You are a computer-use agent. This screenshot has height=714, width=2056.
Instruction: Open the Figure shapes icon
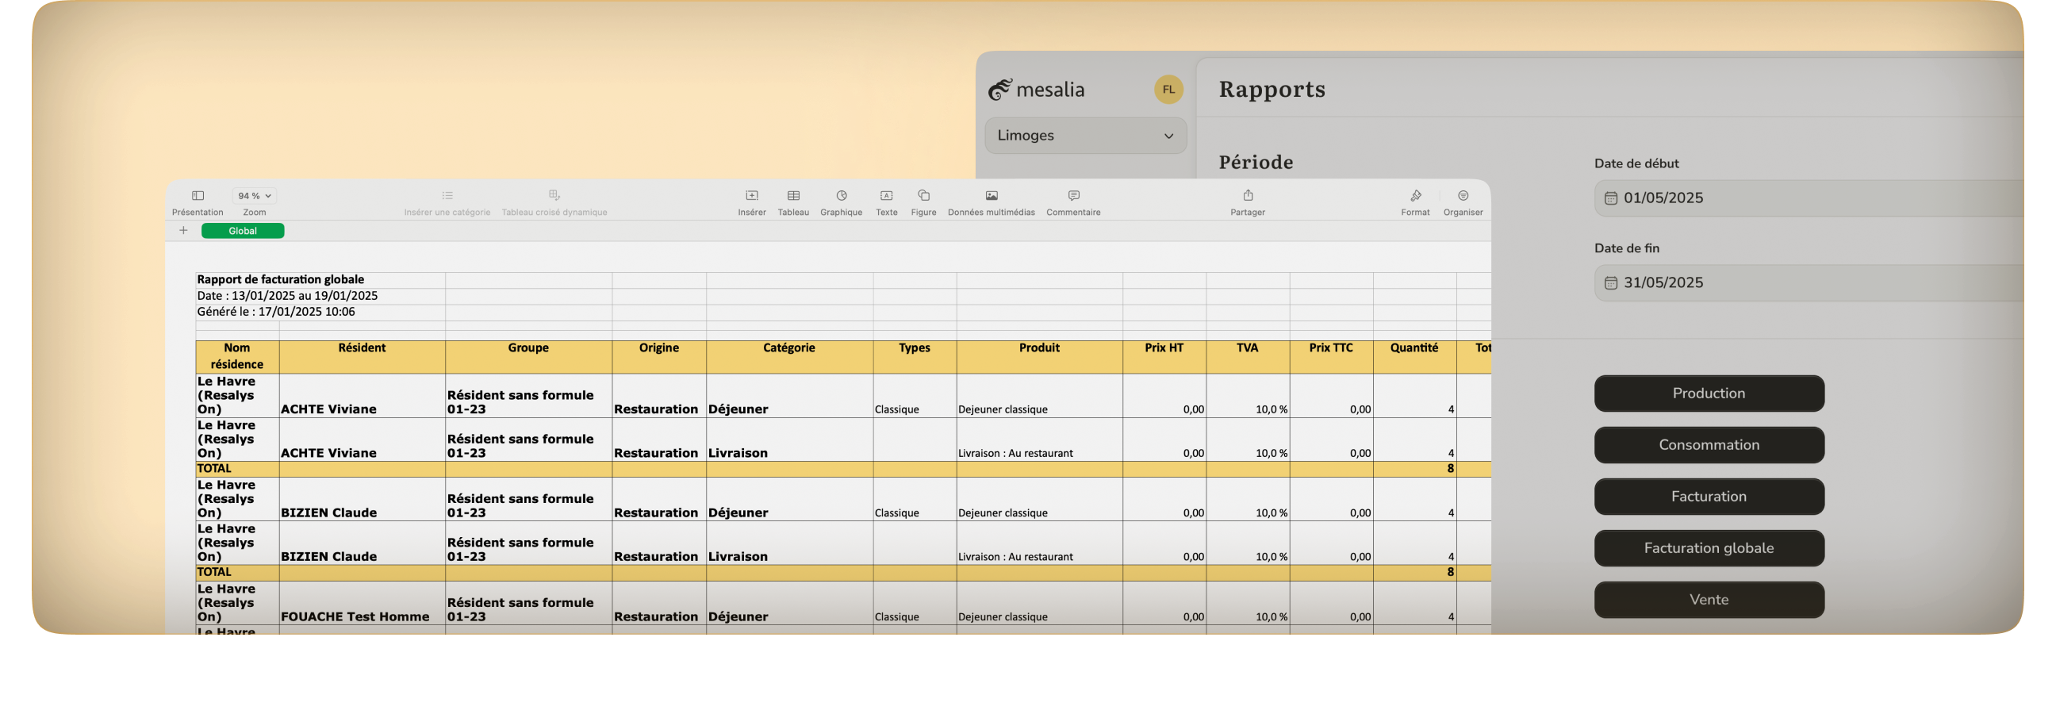click(923, 196)
